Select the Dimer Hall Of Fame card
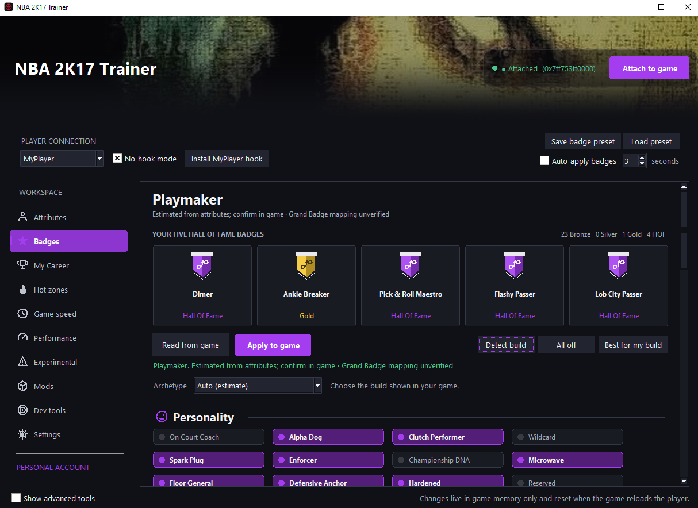Image resolution: width=698 pixels, height=508 pixels. pos(202,286)
